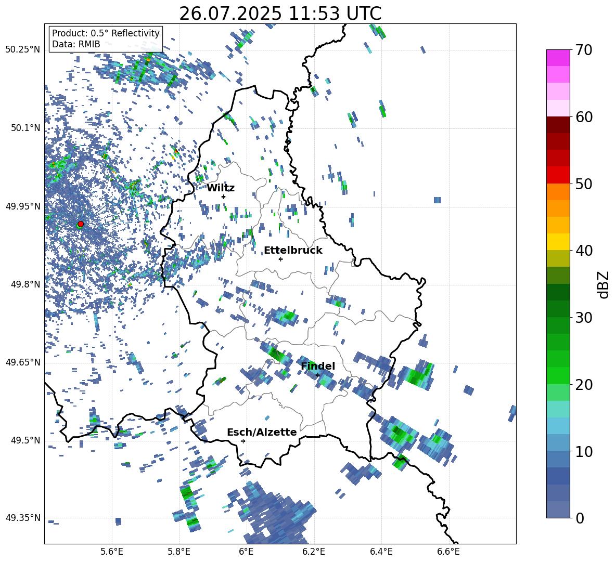Click the 49.5°N latitude label
This screenshot has height=562, width=616.
pos(25,440)
